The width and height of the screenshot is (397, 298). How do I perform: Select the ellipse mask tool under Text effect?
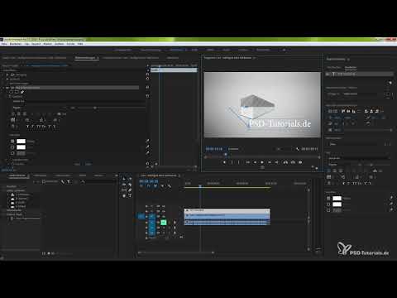[x=12, y=92]
